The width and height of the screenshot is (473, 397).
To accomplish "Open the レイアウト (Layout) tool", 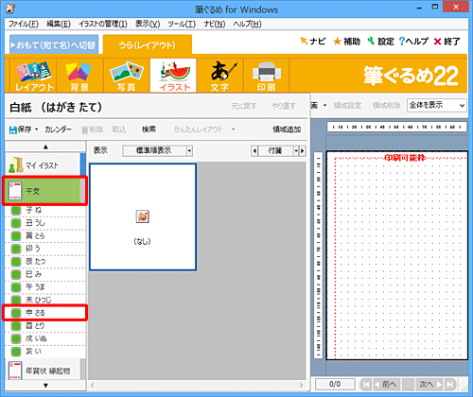I will 33,76.
